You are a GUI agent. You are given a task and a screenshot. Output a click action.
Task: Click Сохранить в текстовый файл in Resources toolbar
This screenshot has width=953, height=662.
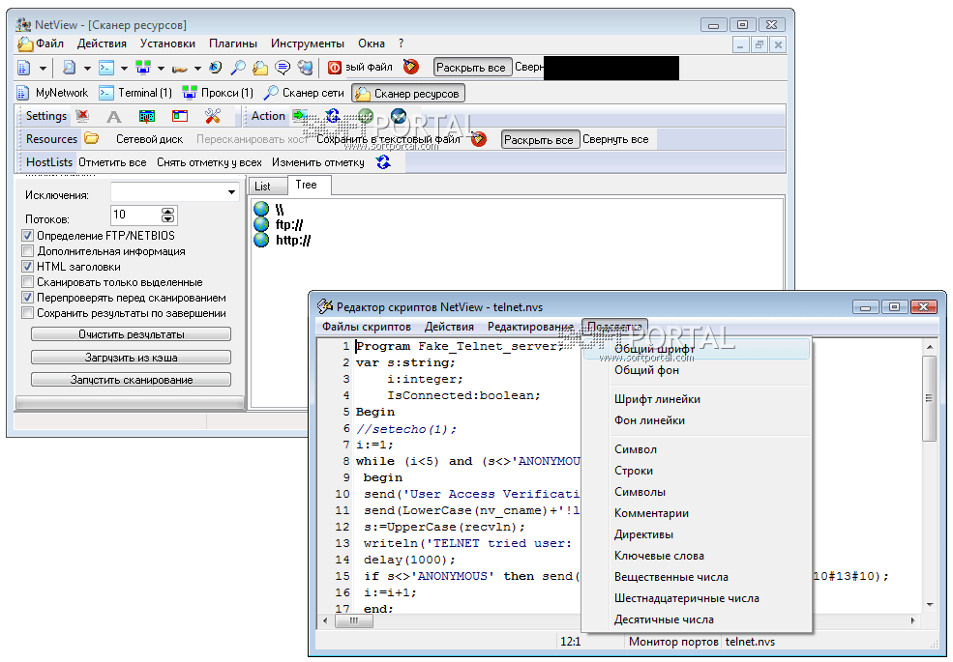(388, 139)
